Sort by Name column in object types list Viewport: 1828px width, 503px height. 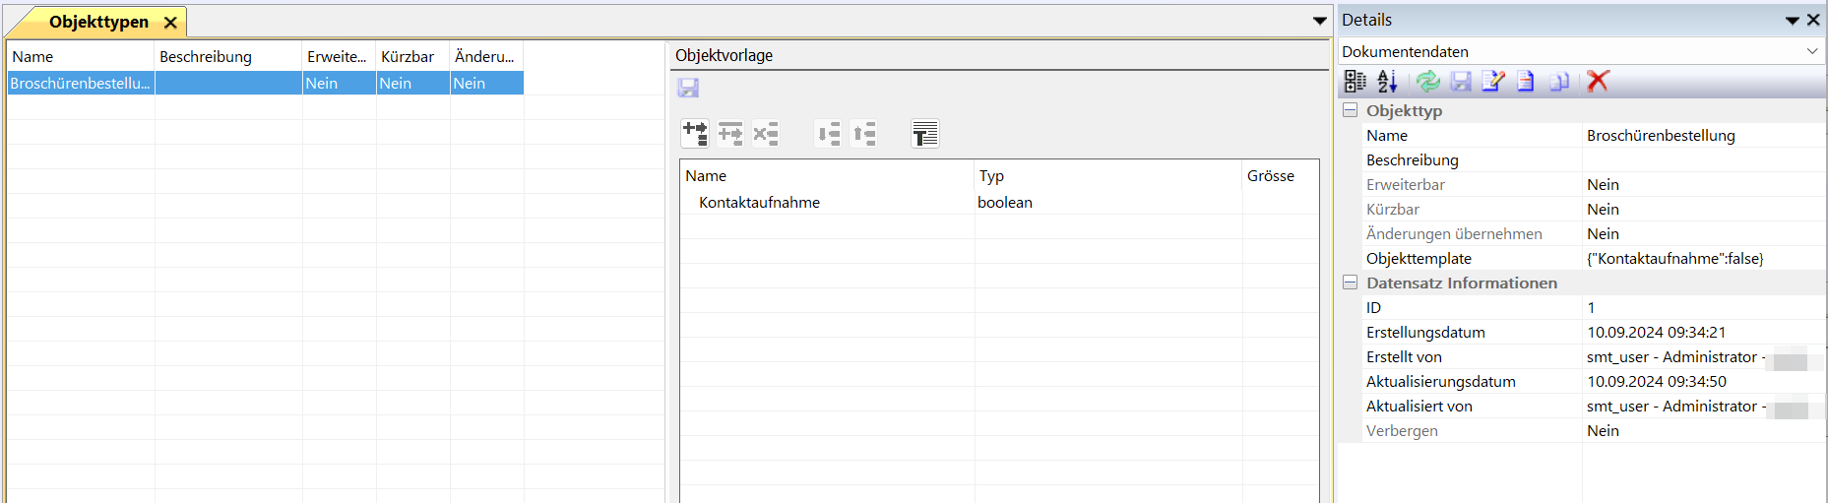[81, 56]
